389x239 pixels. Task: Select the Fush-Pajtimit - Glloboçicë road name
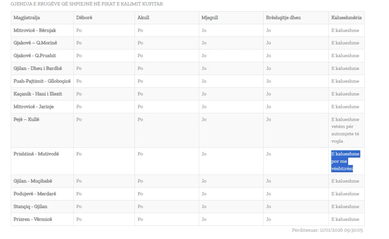(42, 81)
